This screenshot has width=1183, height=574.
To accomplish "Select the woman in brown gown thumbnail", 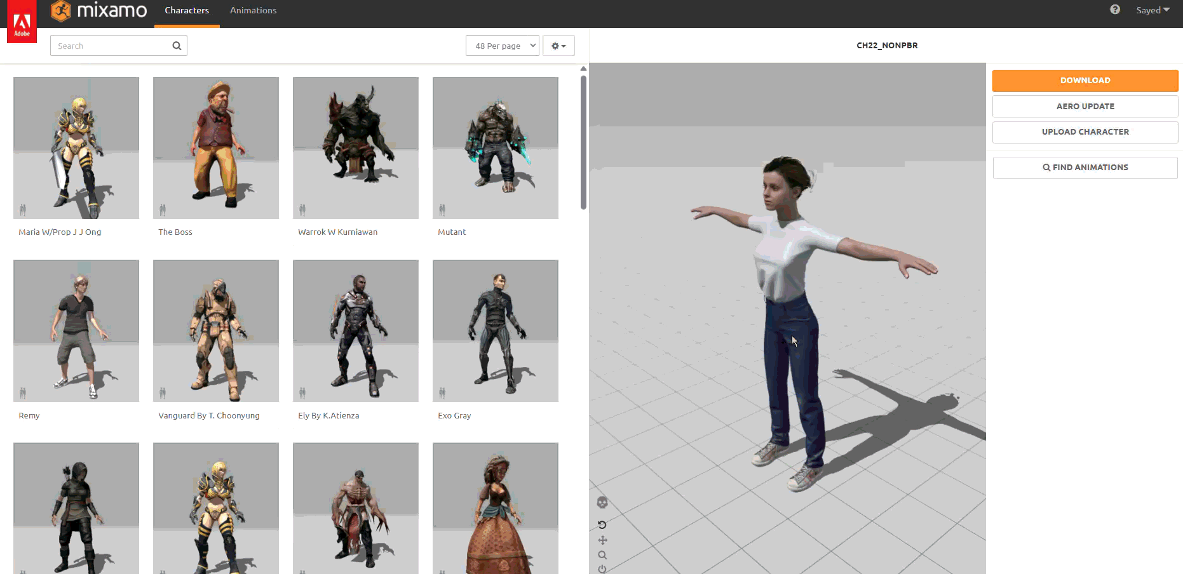I will click(x=496, y=508).
